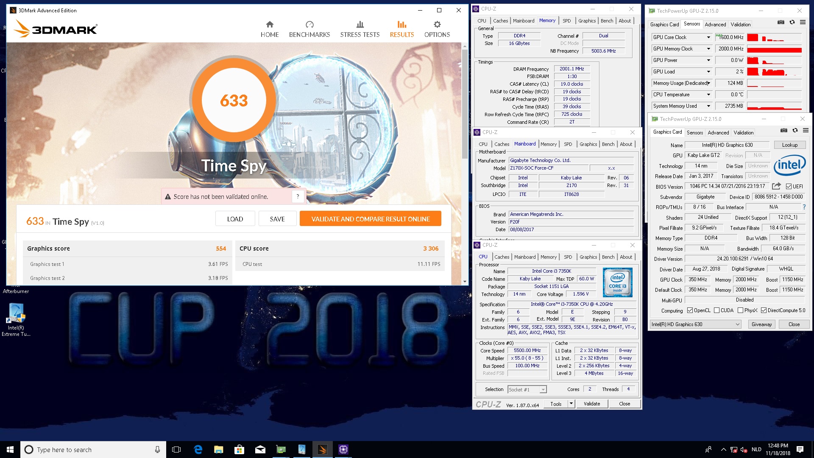Click the question mark help in score warning
814x458 pixels.
[x=298, y=196]
